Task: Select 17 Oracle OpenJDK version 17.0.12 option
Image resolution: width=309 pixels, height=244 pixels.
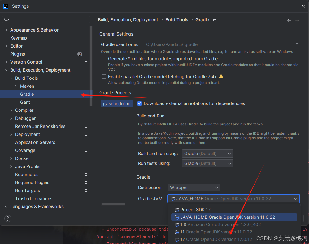Action: [x=234, y=239]
